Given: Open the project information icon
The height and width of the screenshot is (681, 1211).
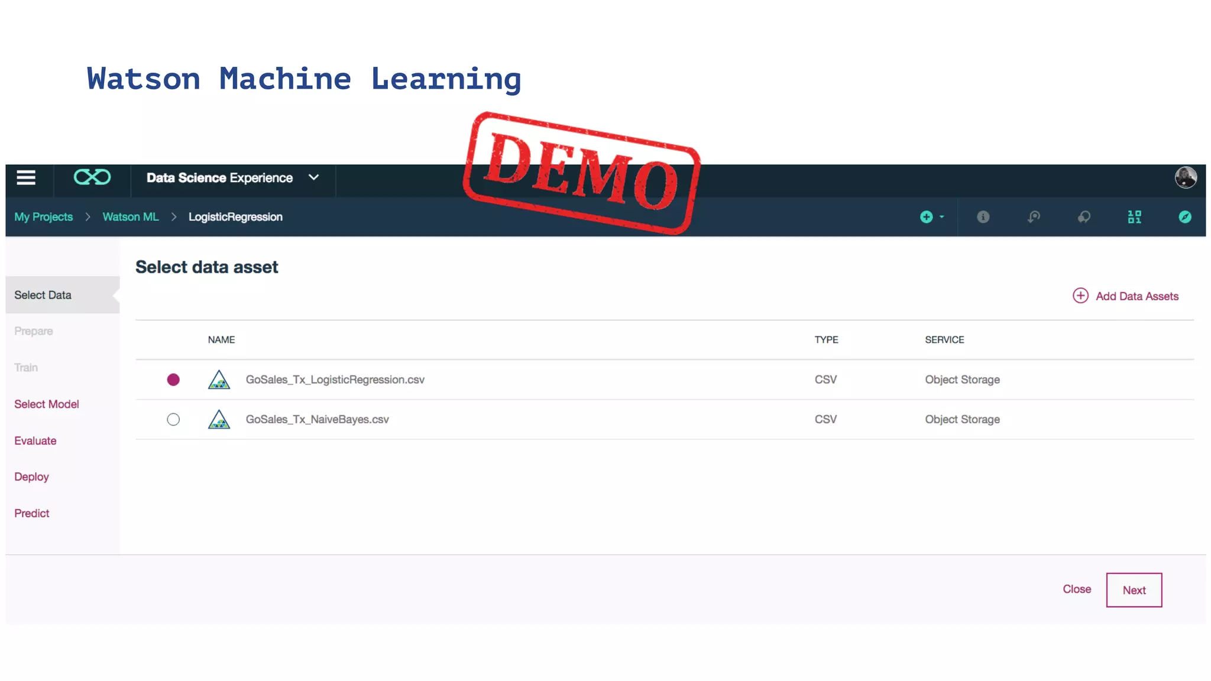Looking at the screenshot, I should 983,217.
